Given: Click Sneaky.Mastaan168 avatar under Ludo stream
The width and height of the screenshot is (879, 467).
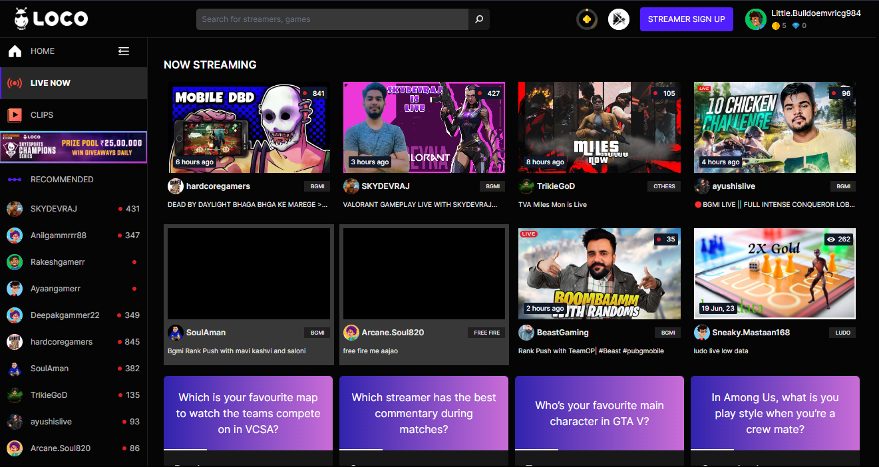Looking at the screenshot, I should [x=702, y=333].
